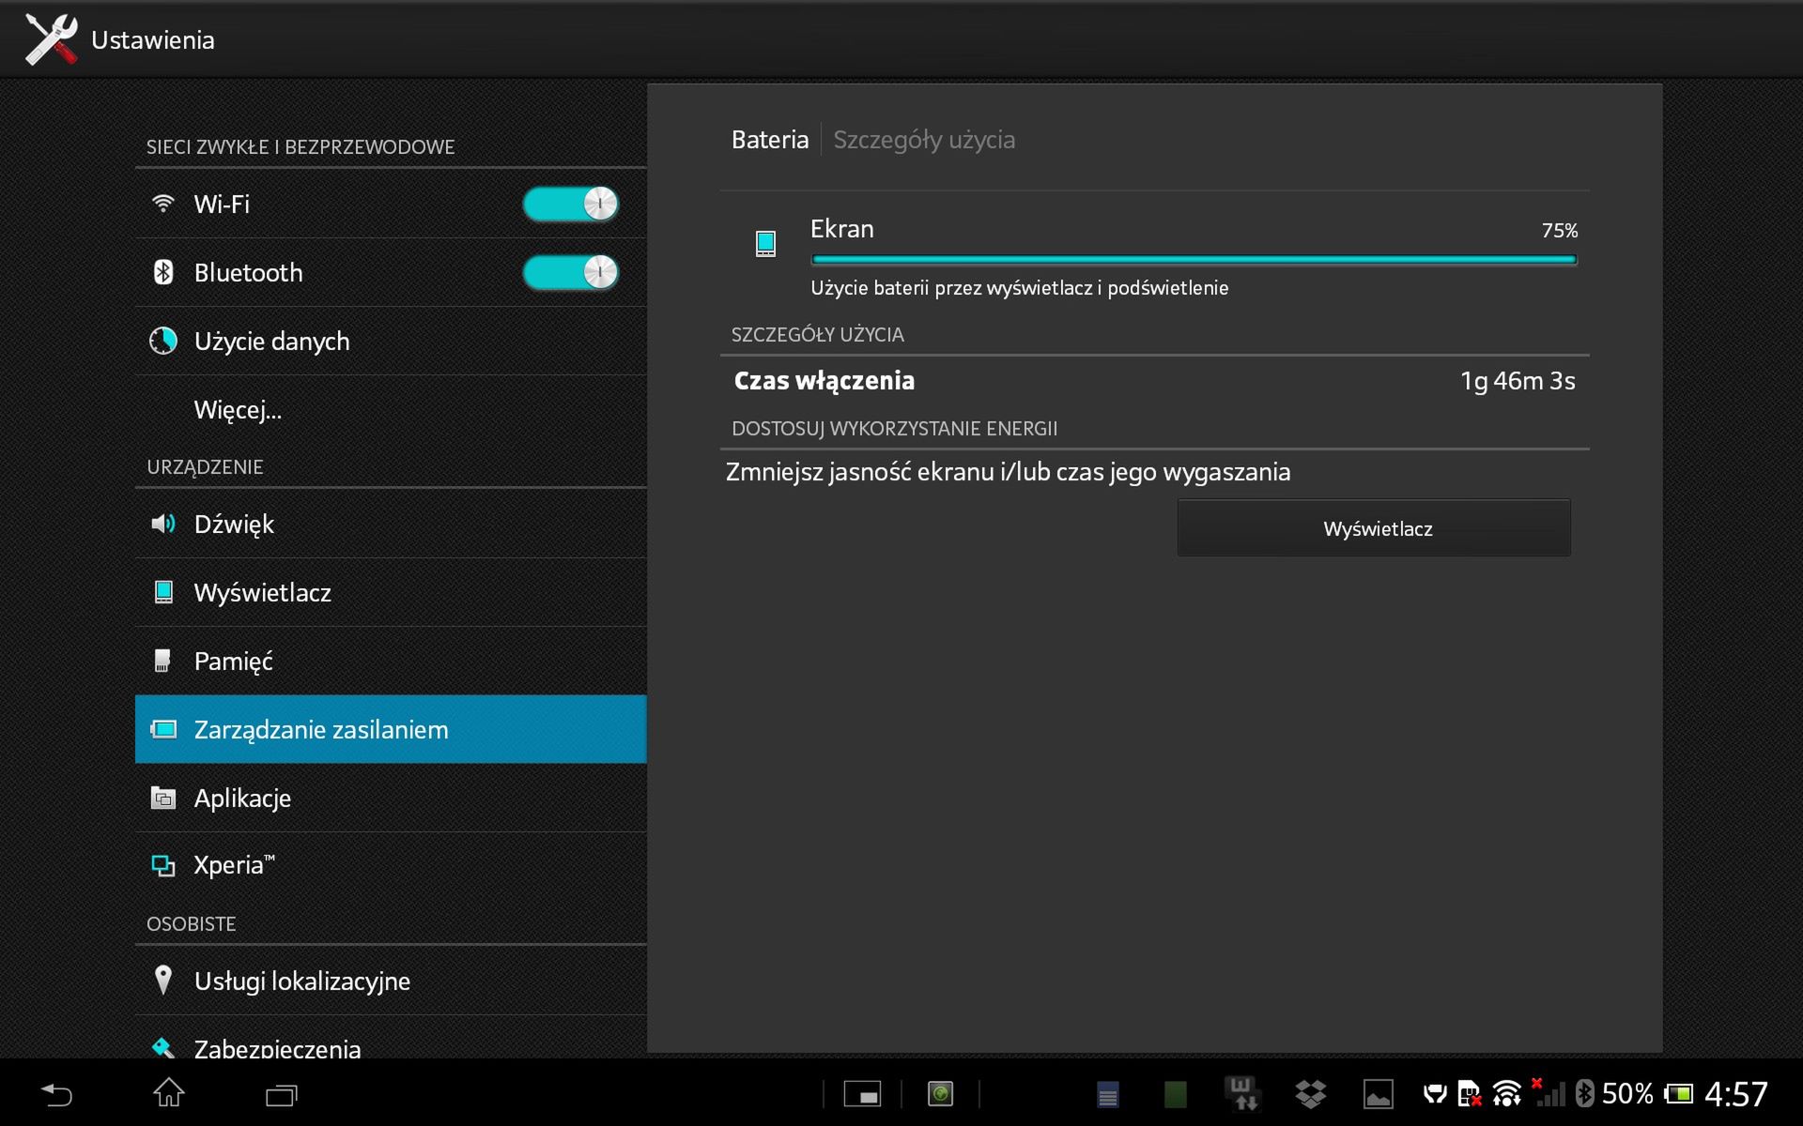Tap the 4:57 clock in status bar
This screenshot has width=1803, height=1126.
click(x=1735, y=1094)
